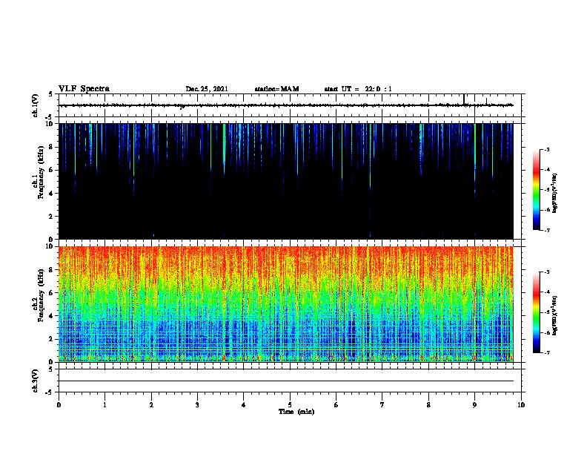This screenshot has height=454, width=587.
Task: Click the time axis tick label "5"
Action: 290,405
